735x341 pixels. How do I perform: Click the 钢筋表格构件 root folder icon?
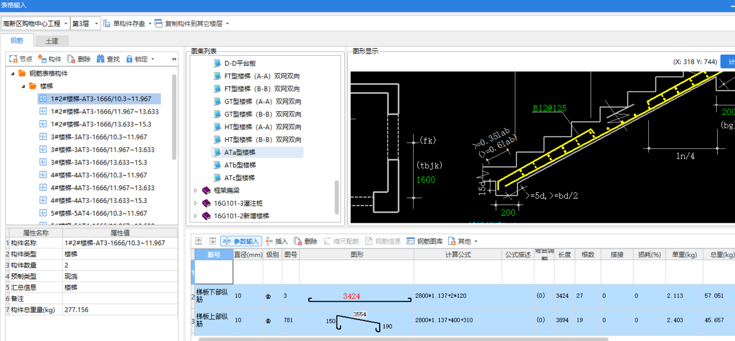[x=22, y=73]
